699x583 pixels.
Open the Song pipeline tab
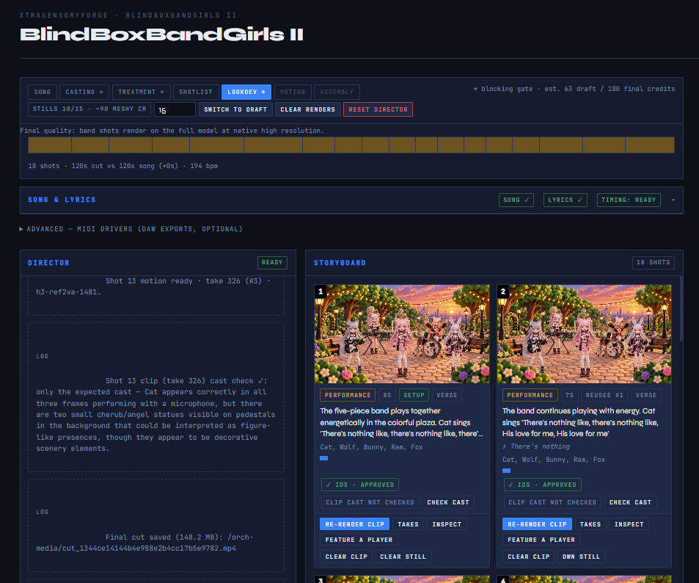coord(43,92)
